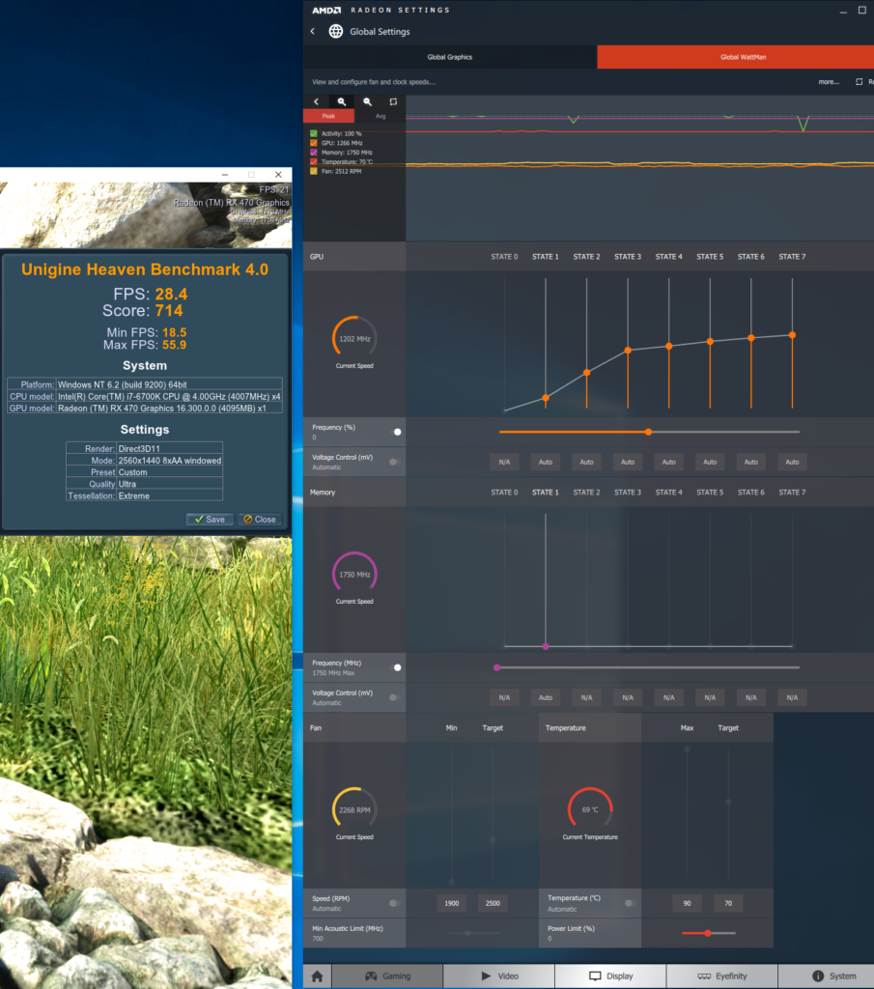This screenshot has height=989, width=874.
Task: Expand options with the more... link
Action: click(829, 82)
